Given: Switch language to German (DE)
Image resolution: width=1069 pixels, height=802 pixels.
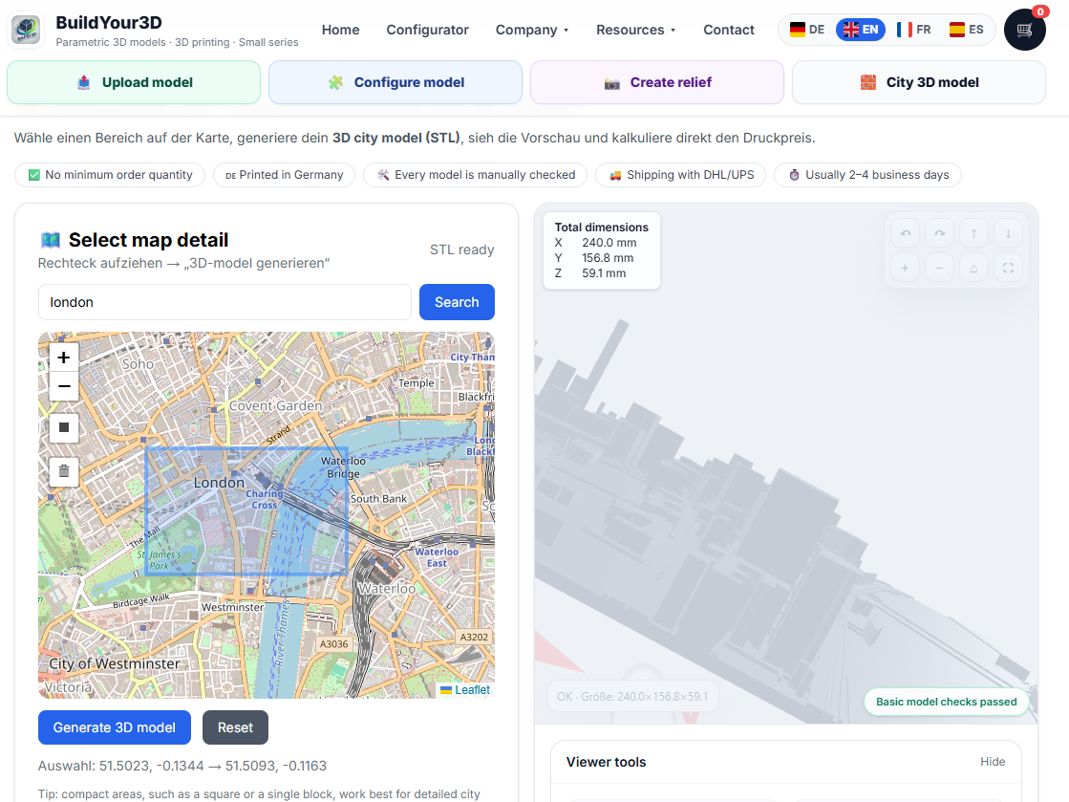Looking at the screenshot, I should 807,30.
